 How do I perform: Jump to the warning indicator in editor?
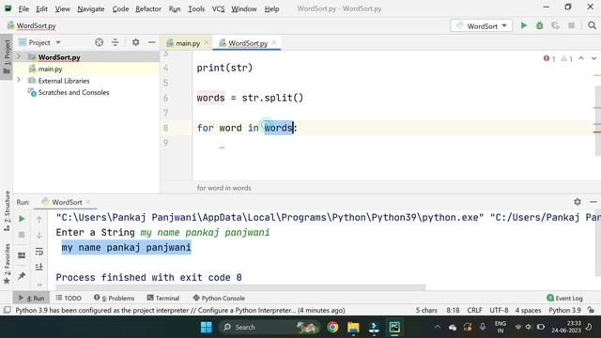(566, 58)
